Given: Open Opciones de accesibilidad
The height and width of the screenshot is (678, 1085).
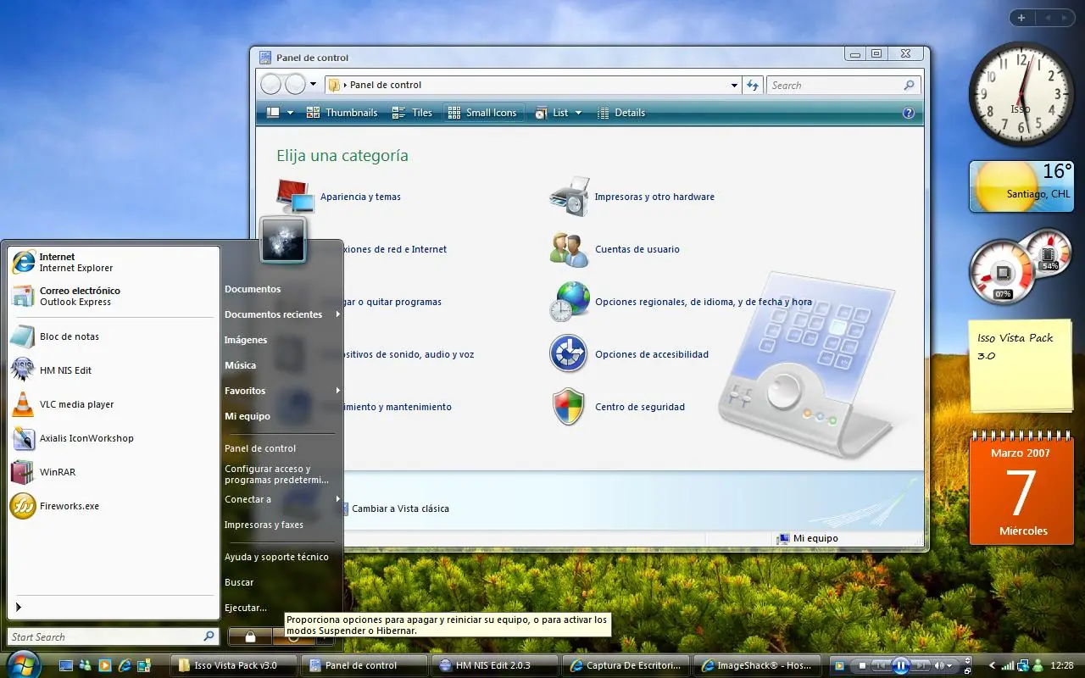Looking at the screenshot, I should tap(630, 354).
